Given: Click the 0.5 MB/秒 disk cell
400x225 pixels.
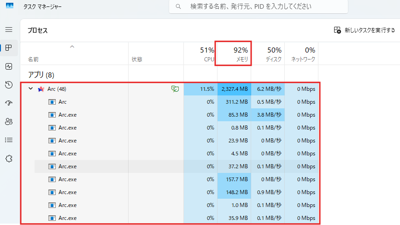Looking at the screenshot, I should tap(268, 102).
